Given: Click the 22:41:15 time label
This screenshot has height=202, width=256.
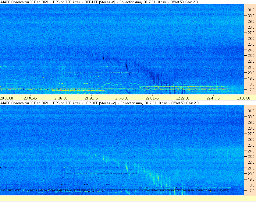Looking at the screenshot, I should (x=213, y=98).
